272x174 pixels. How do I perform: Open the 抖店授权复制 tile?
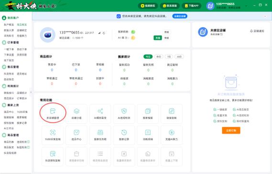[x=53, y=156]
